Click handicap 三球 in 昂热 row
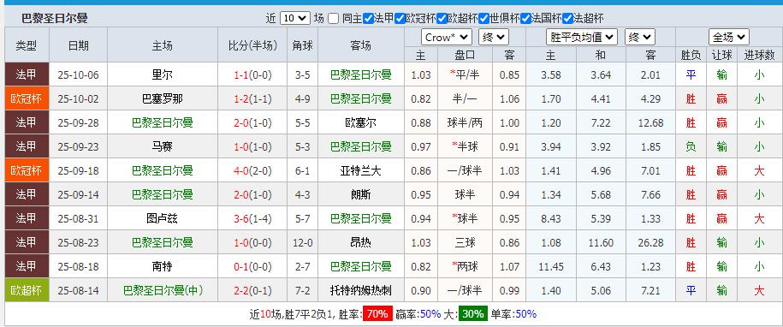The height and width of the screenshot is (327, 783). [x=465, y=242]
